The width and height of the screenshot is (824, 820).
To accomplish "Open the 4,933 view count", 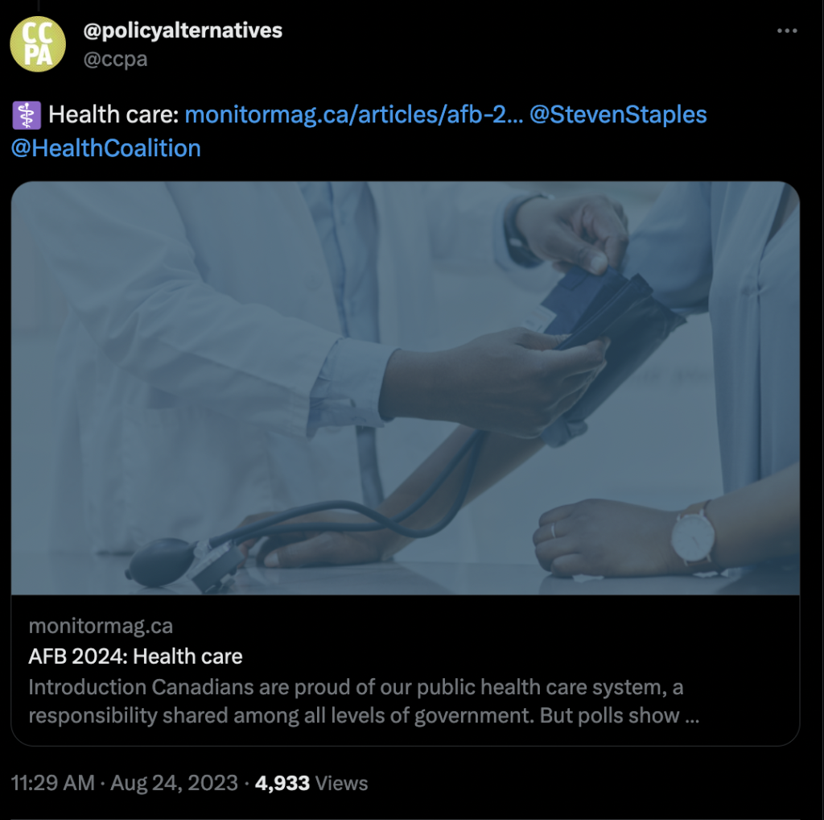I will pyautogui.click(x=282, y=783).
